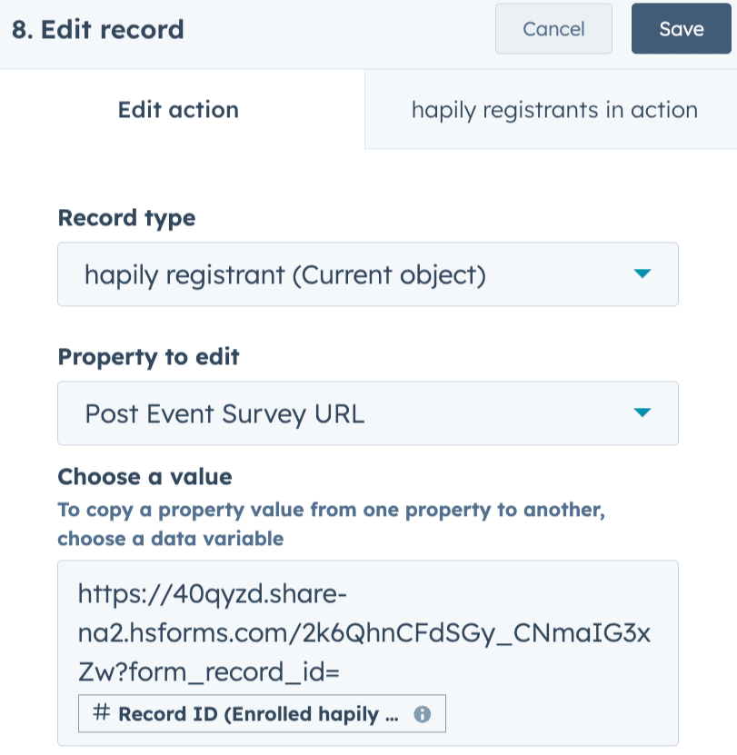This screenshot has height=755, width=737.
Task: Click the "8. Edit record" panel heading
Action: pyautogui.click(x=98, y=29)
